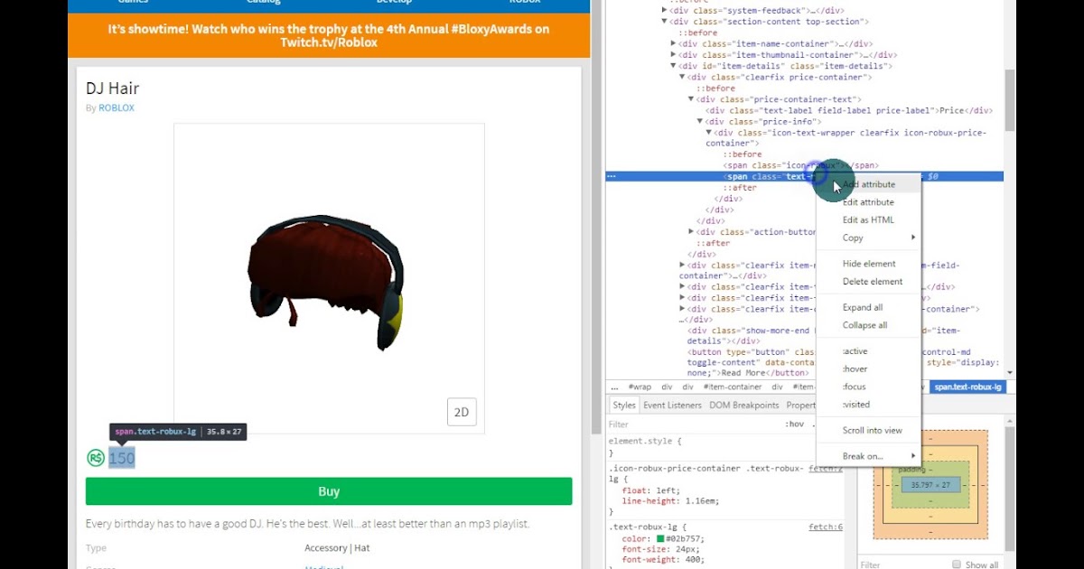This screenshot has width=1084, height=569.
Task: Click the Robux currency icon beside 150
Action: pos(96,458)
